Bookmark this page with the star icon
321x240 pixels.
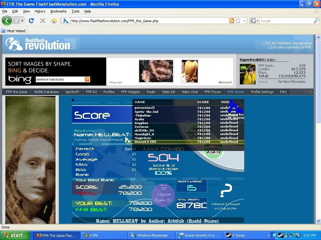click(238, 21)
